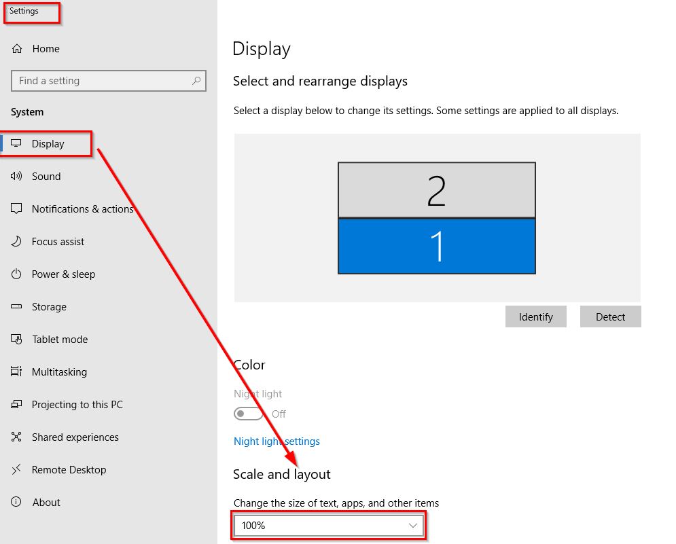676x544 pixels.
Task: Open Power & sleep settings
Action: pos(63,274)
